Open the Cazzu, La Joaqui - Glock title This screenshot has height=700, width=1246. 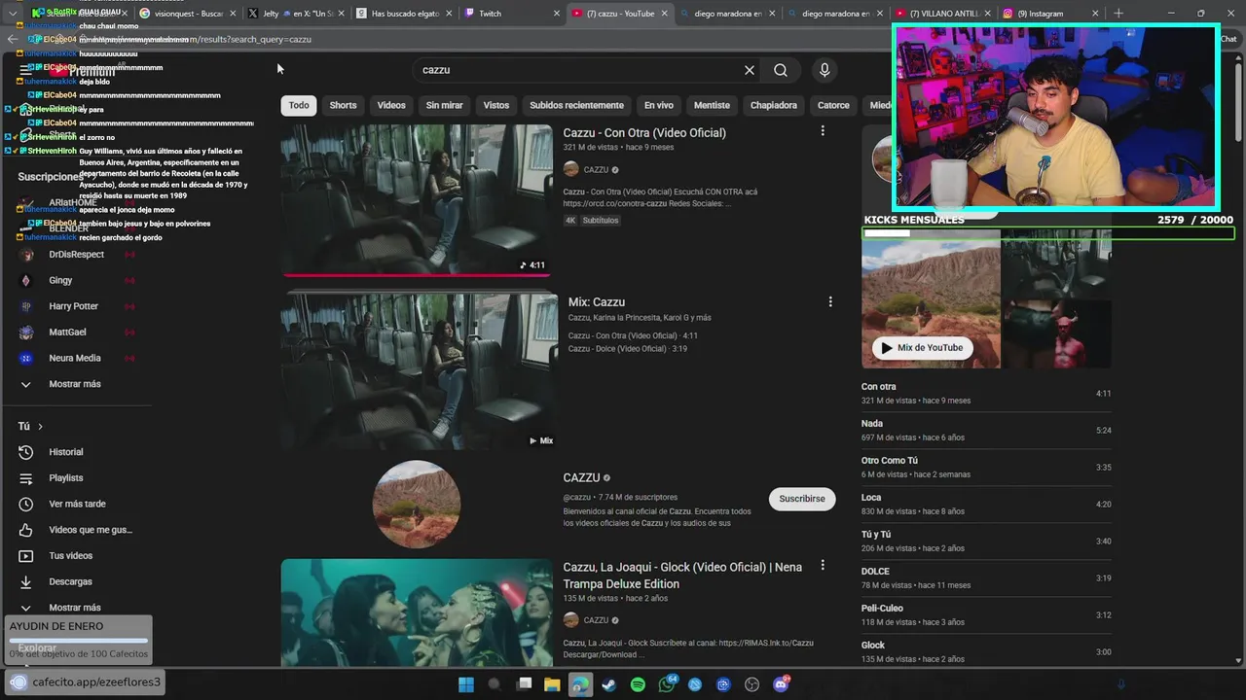[682, 576]
